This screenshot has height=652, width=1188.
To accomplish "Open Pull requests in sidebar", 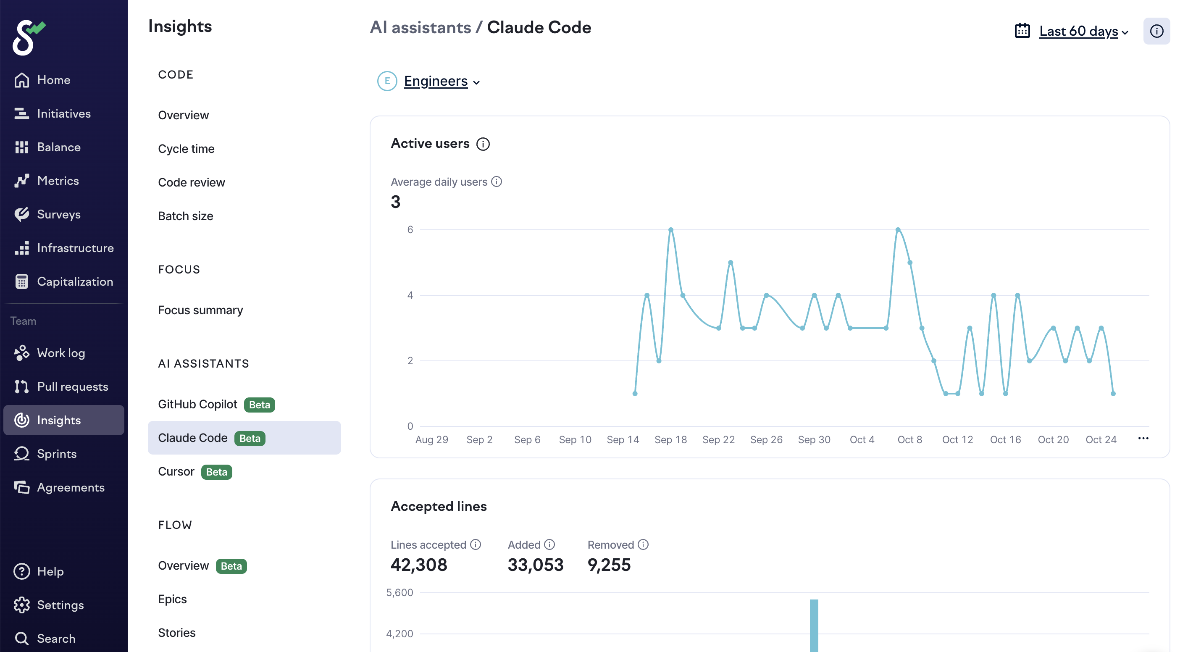I will click(72, 386).
